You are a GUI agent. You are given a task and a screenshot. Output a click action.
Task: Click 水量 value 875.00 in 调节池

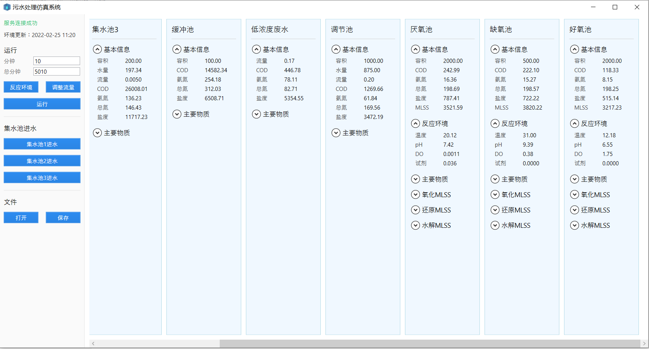(372, 70)
